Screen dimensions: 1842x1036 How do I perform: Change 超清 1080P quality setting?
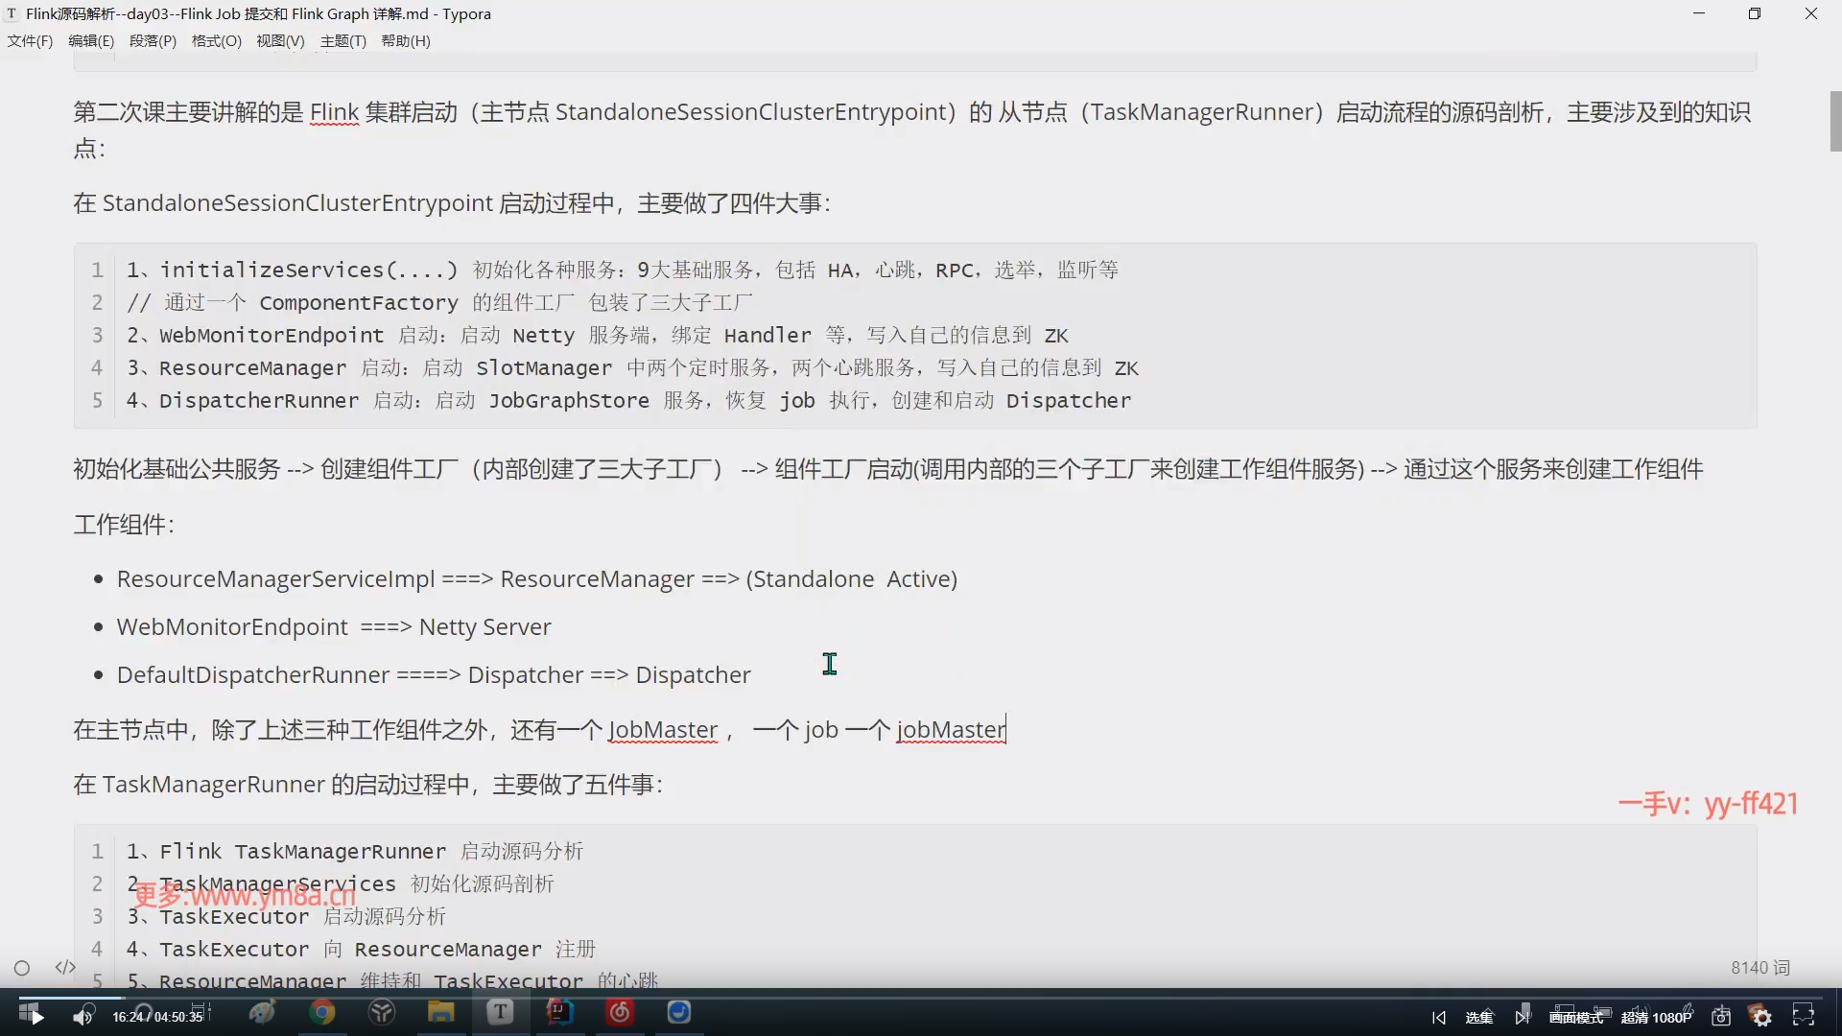pos(1656,1017)
